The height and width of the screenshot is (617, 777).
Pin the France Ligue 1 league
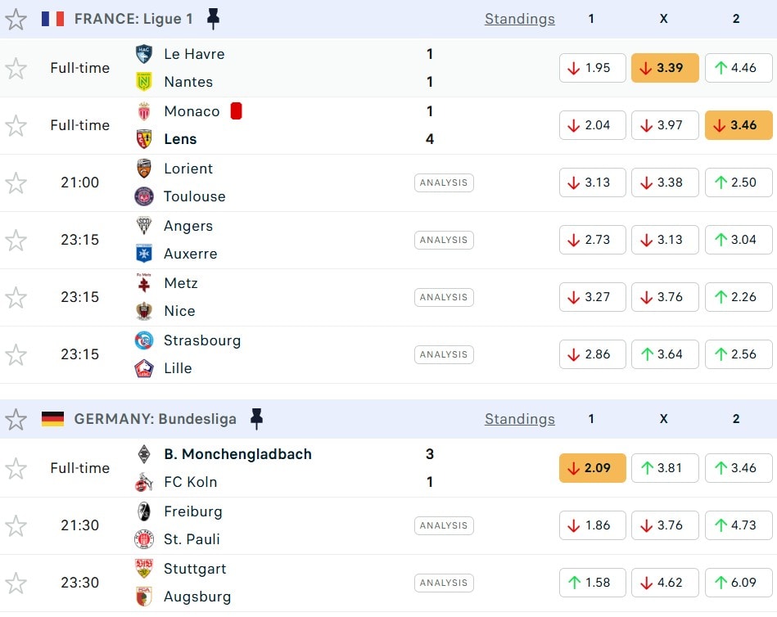click(x=213, y=19)
